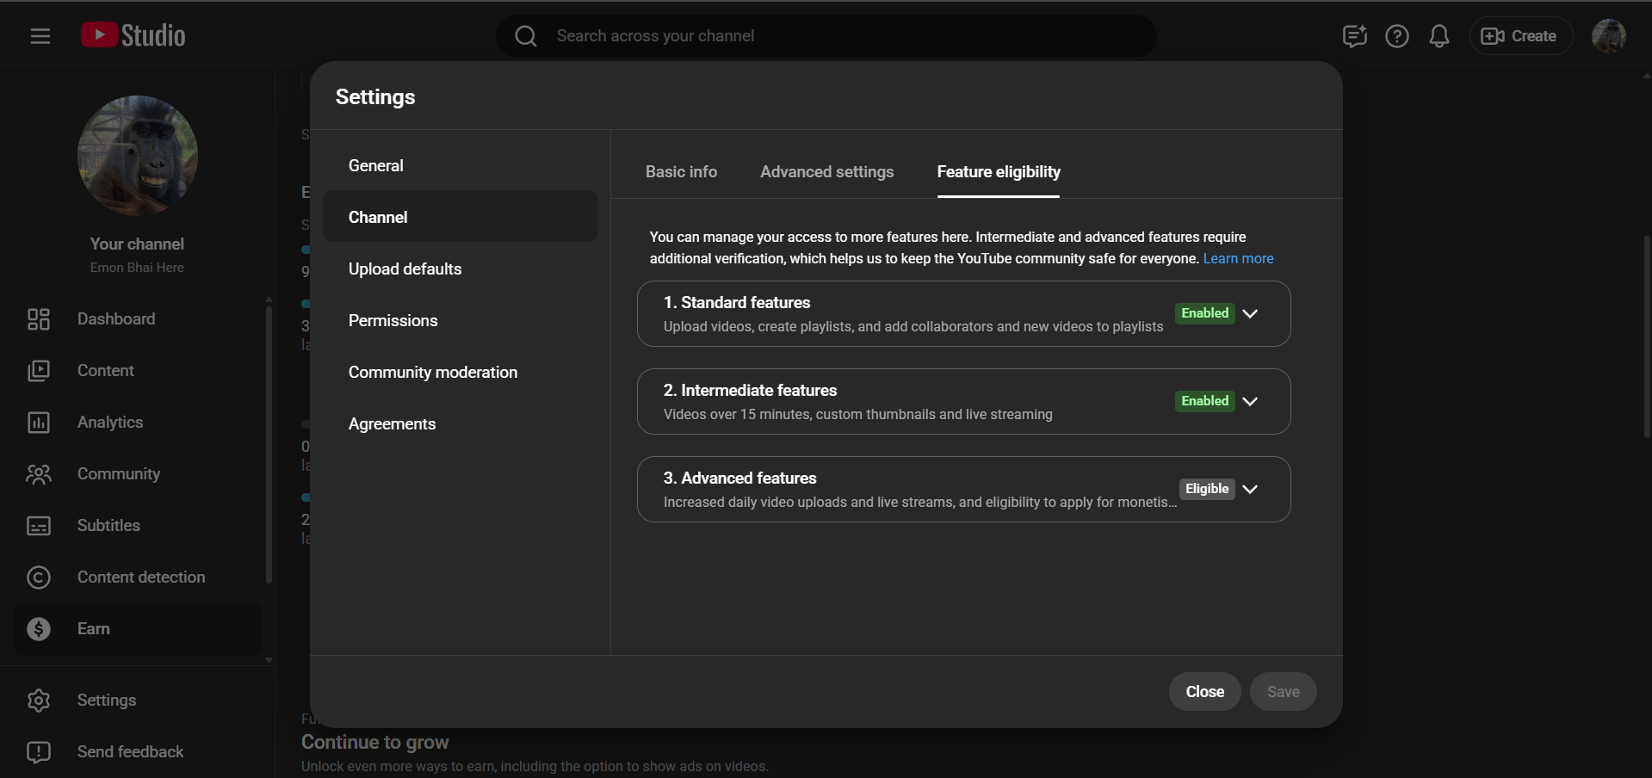The image size is (1652, 778).
Task: Switch to the Basic info tab
Action: pos(681,172)
